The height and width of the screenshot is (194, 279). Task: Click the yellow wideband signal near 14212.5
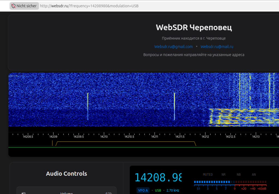pos(244,117)
